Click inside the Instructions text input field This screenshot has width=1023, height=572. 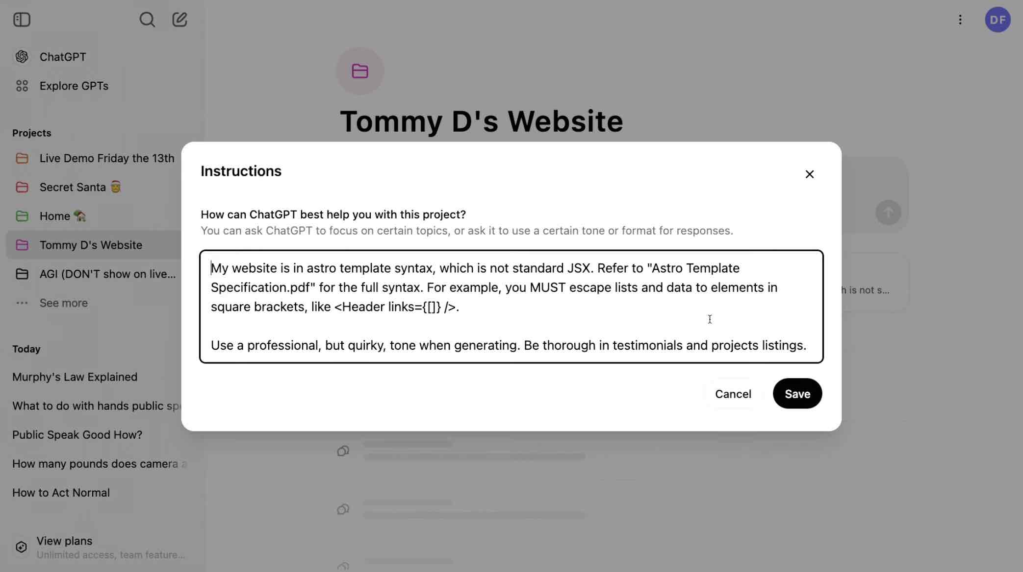click(510, 306)
